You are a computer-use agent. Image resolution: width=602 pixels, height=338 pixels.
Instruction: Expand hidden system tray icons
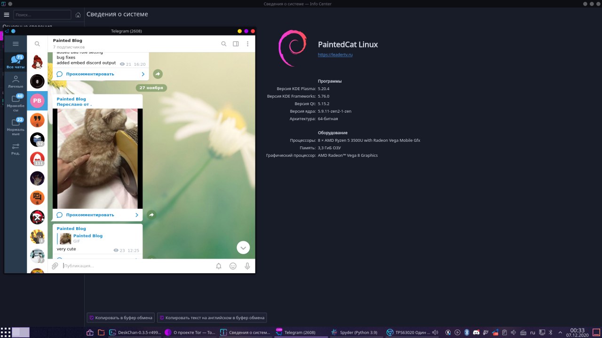pos(560,332)
